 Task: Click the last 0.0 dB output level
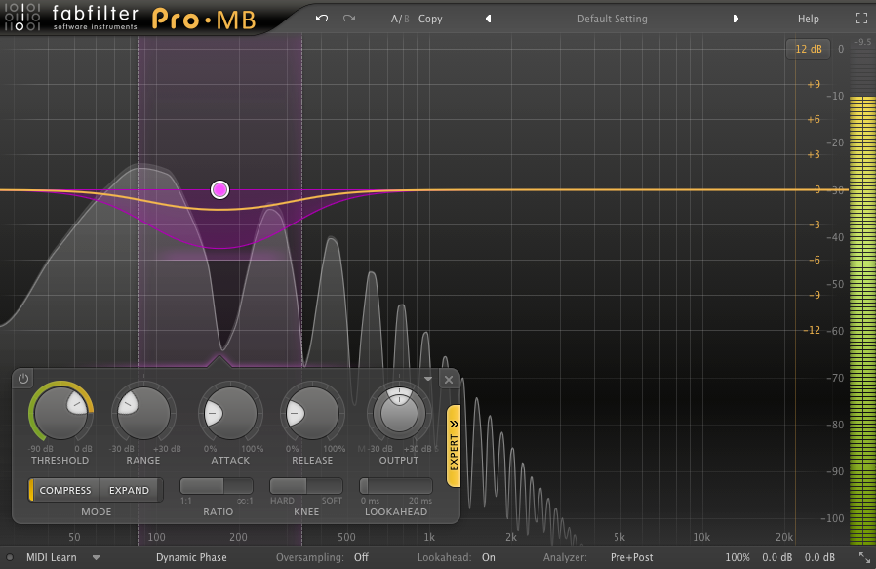pyautogui.click(x=819, y=557)
